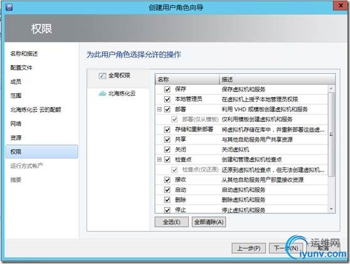
Task: Select 北海炼化云 in the scope list
Action: pos(122,93)
